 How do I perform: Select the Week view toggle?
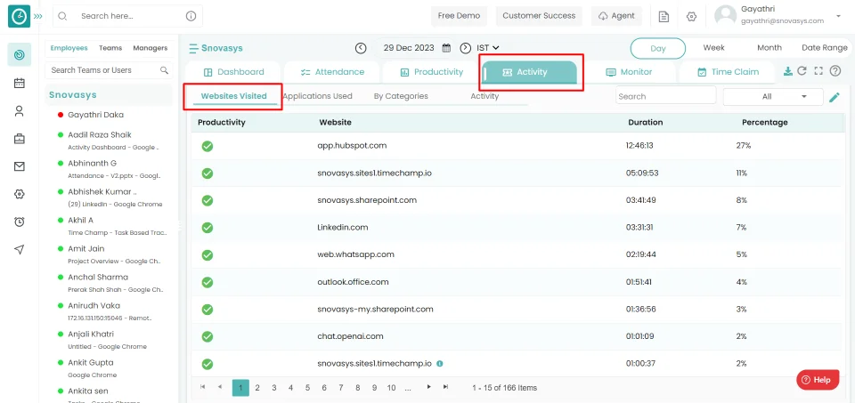tap(713, 48)
